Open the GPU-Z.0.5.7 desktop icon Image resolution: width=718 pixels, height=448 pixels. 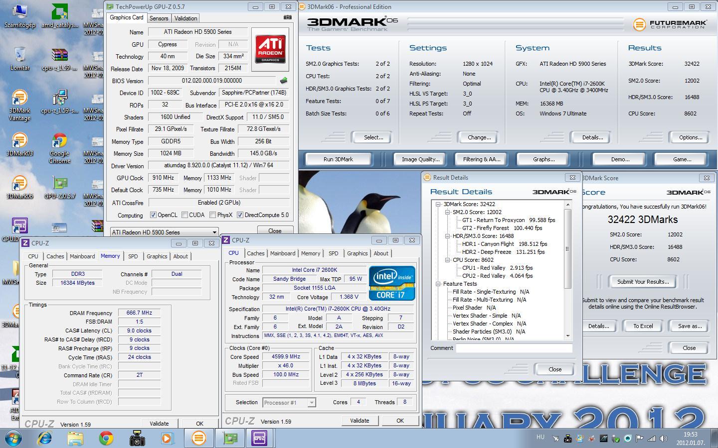pyautogui.click(x=60, y=187)
